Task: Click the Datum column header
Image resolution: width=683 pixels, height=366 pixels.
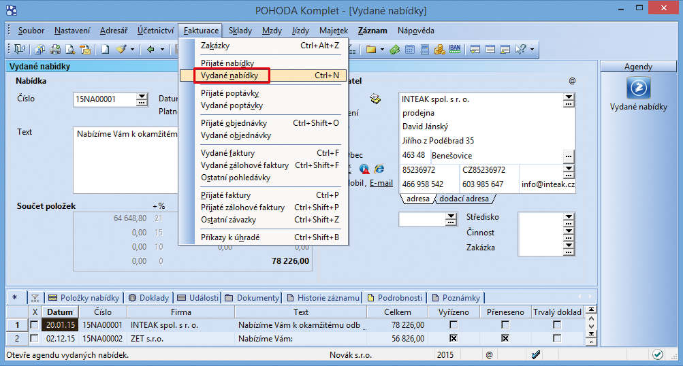Action: (60, 312)
